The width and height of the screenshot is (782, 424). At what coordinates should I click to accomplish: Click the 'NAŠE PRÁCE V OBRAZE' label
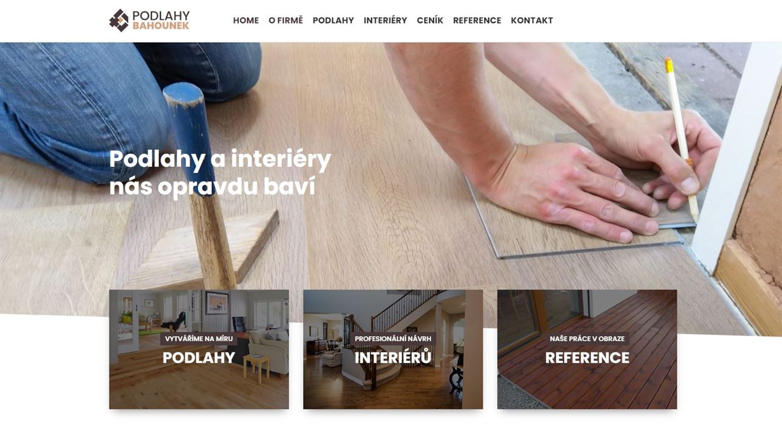587,338
